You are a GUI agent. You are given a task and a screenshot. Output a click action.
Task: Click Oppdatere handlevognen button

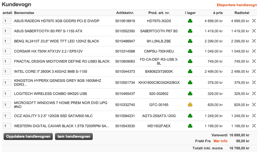28,136
